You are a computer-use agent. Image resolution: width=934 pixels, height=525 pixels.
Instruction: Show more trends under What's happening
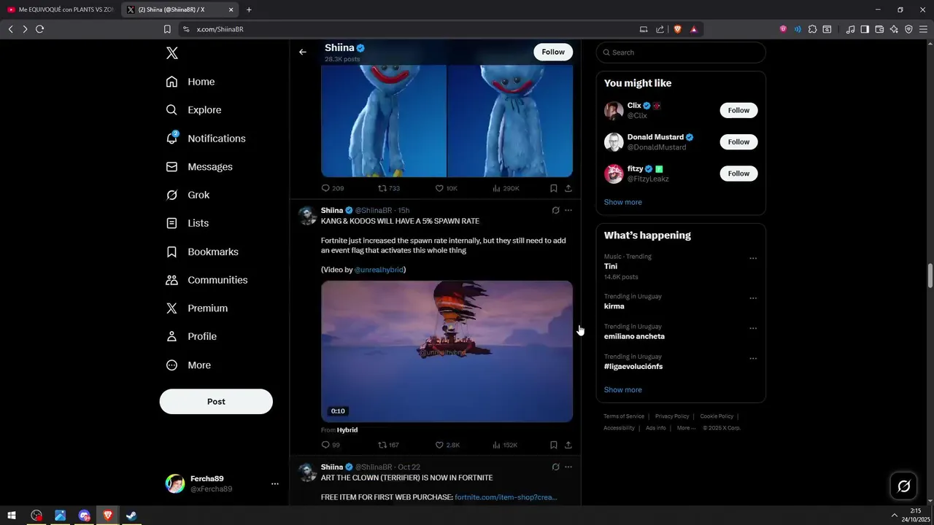pos(623,390)
